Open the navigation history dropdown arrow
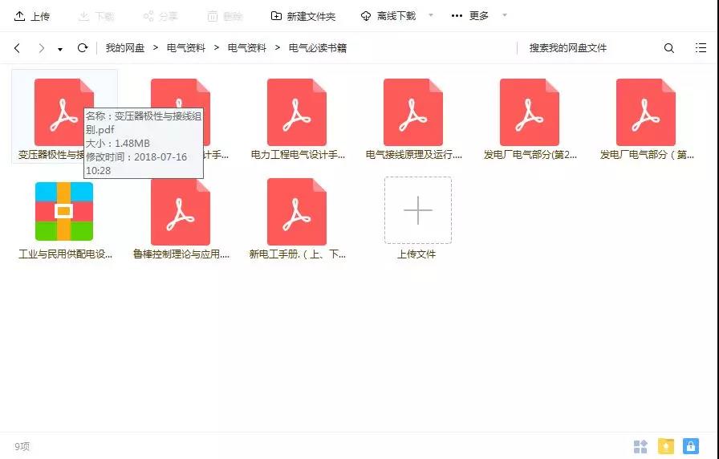The height and width of the screenshot is (459, 719). pyautogui.click(x=60, y=49)
